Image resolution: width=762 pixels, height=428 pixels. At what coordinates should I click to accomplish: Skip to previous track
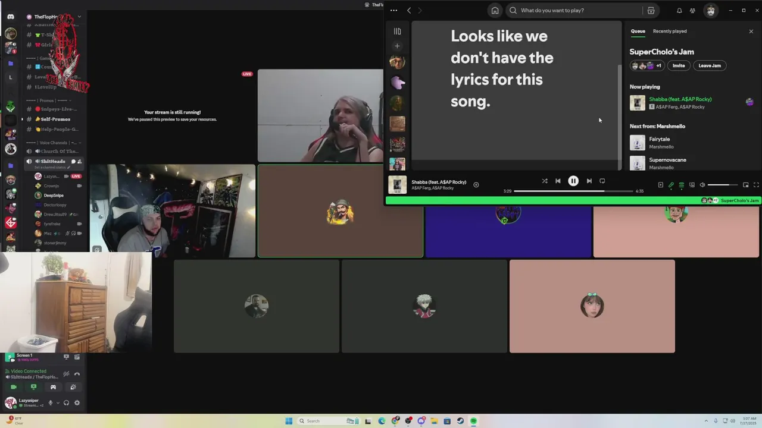click(x=558, y=181)
